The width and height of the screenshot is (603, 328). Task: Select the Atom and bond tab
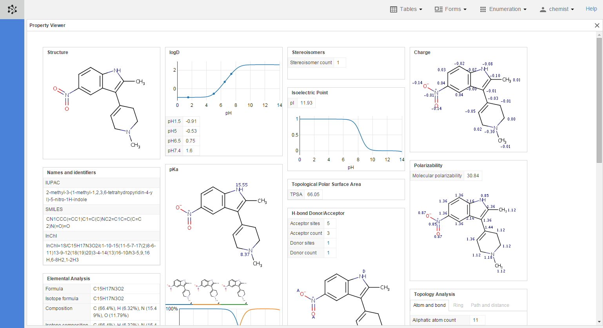pyautogui.click(x=429, y=305)
